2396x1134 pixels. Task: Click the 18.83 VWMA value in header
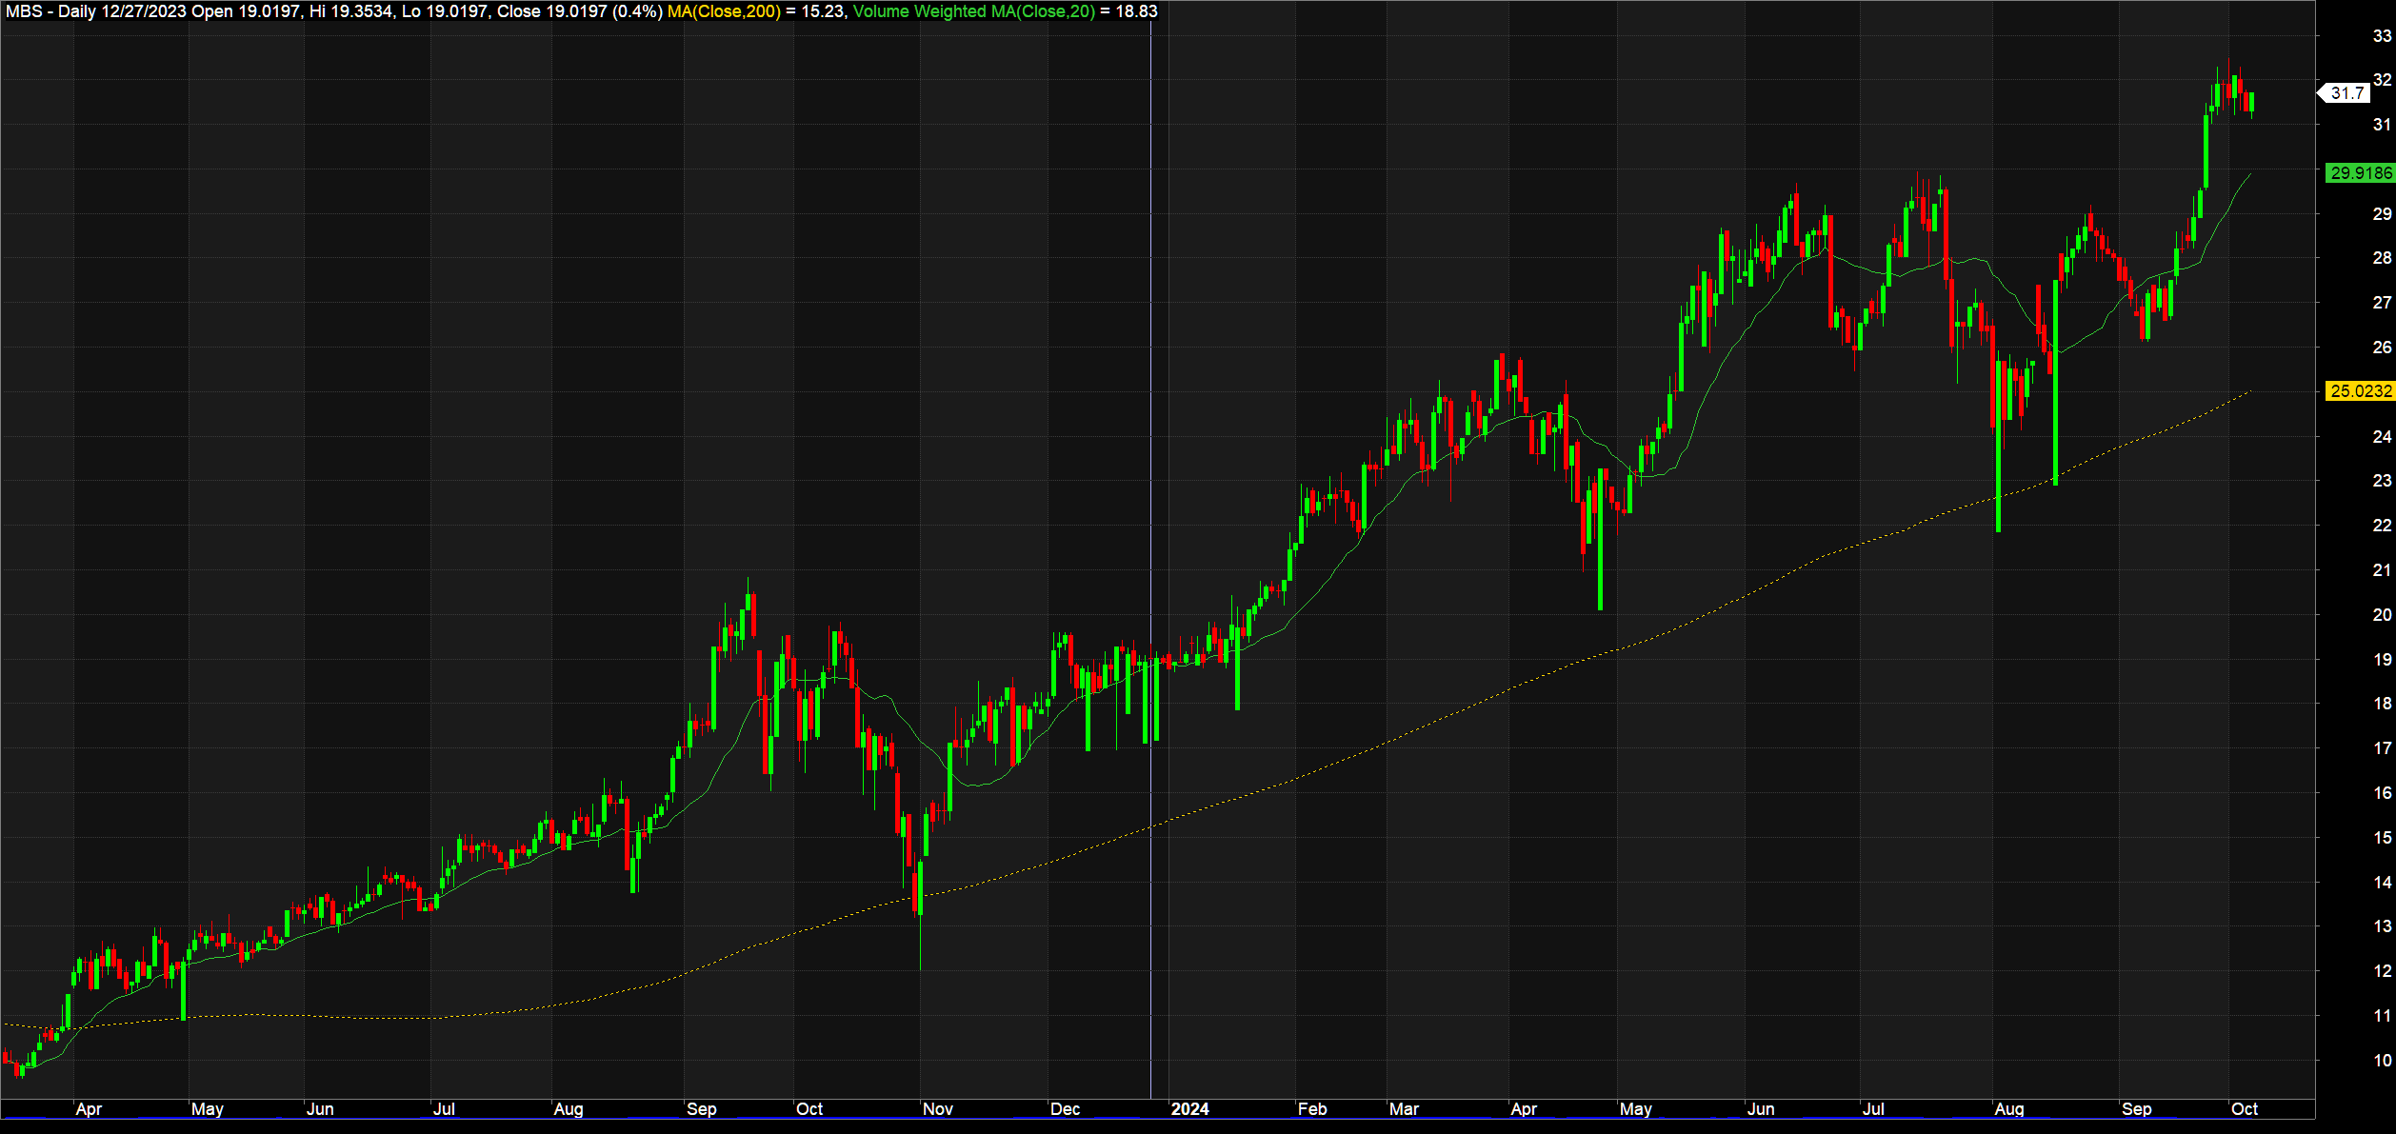tap(1136, 11)
